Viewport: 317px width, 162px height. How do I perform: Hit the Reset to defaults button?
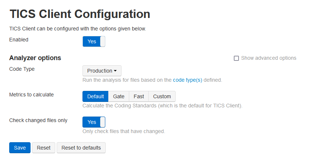tap(81, 148)
